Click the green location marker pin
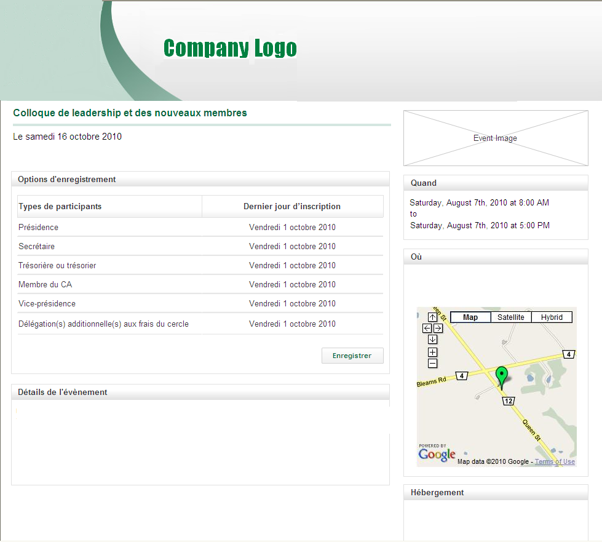The image size is (602, 542). (x=502, y=375)
